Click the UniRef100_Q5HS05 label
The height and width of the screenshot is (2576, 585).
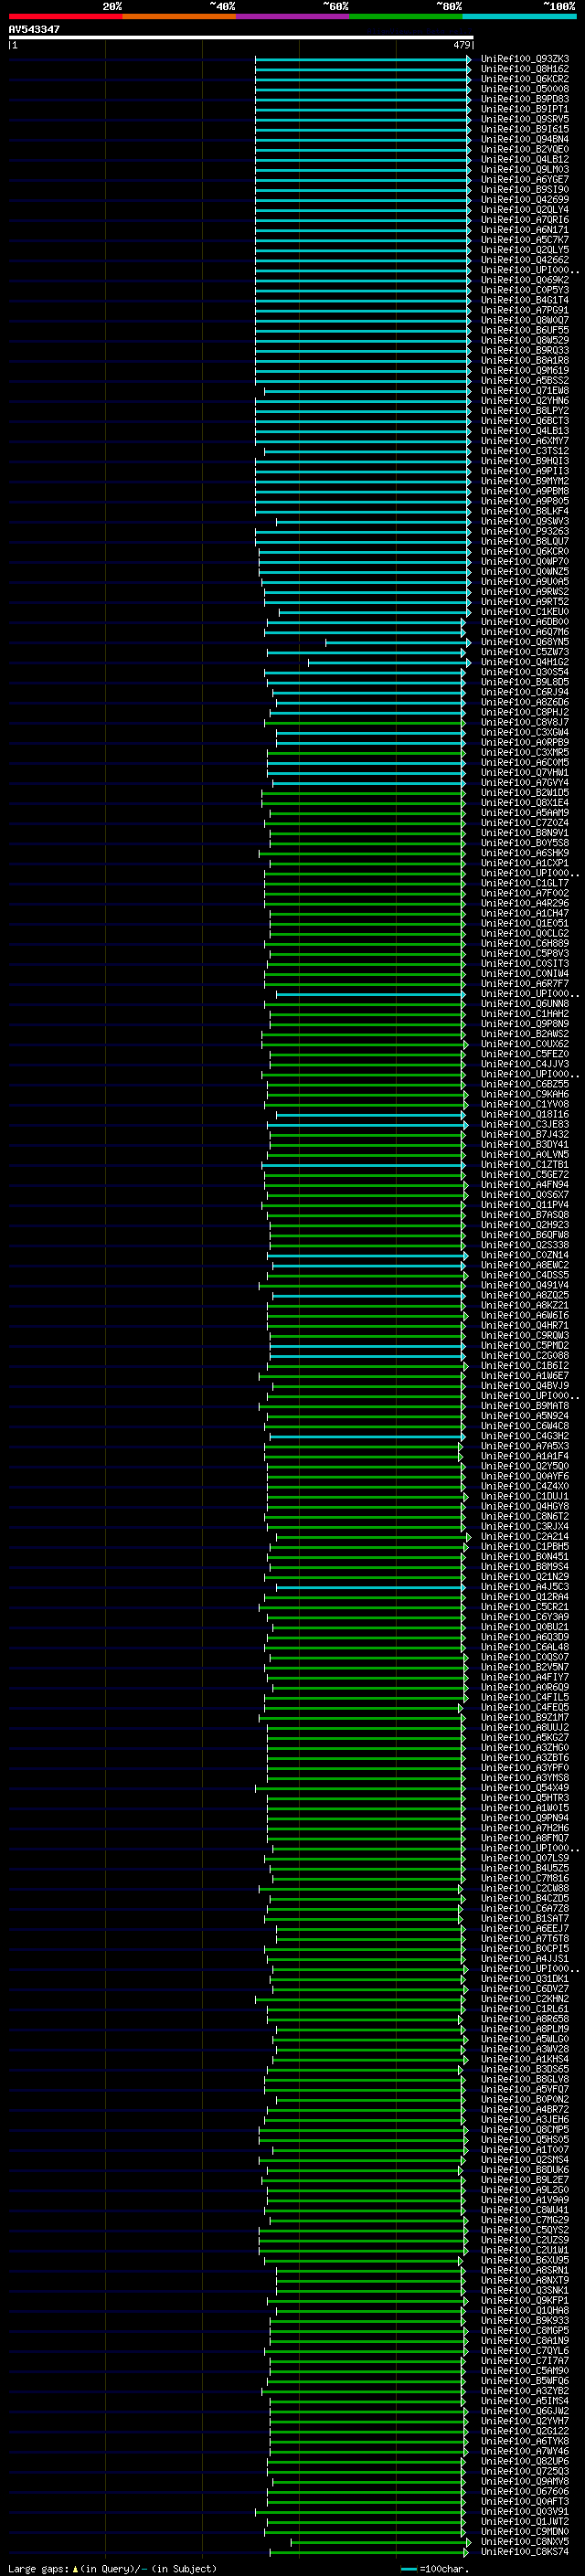click(525, 2139)
